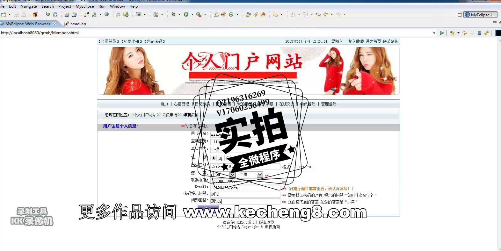This screenshot has height=251, width=501.
Task: Click the bug gear toolbar icon
Action: [47, 14]
